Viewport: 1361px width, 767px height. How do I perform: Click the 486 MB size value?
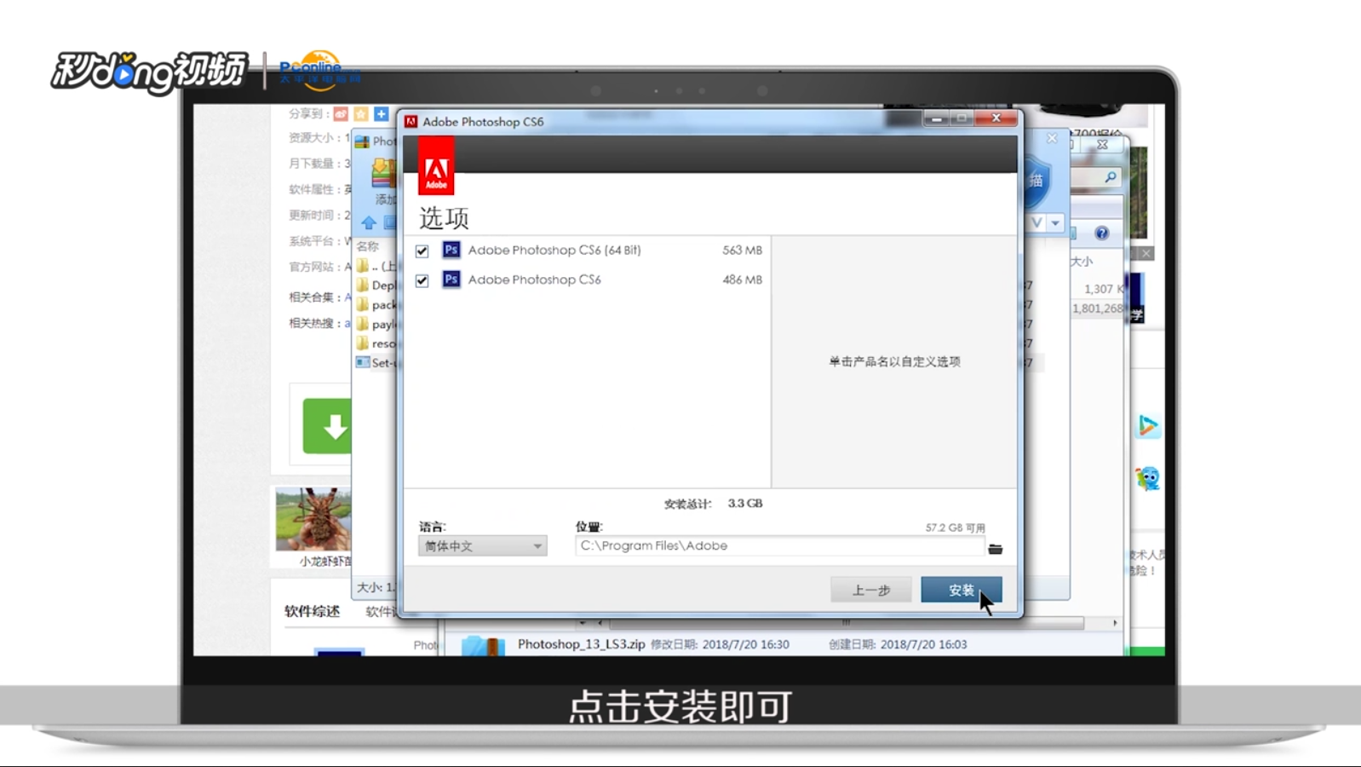pos(742,280)
